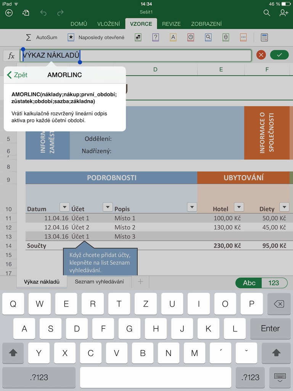Insert AutoSum function
Image resolution: width=293 pixels, height=391 pixels.
(42, 37)
